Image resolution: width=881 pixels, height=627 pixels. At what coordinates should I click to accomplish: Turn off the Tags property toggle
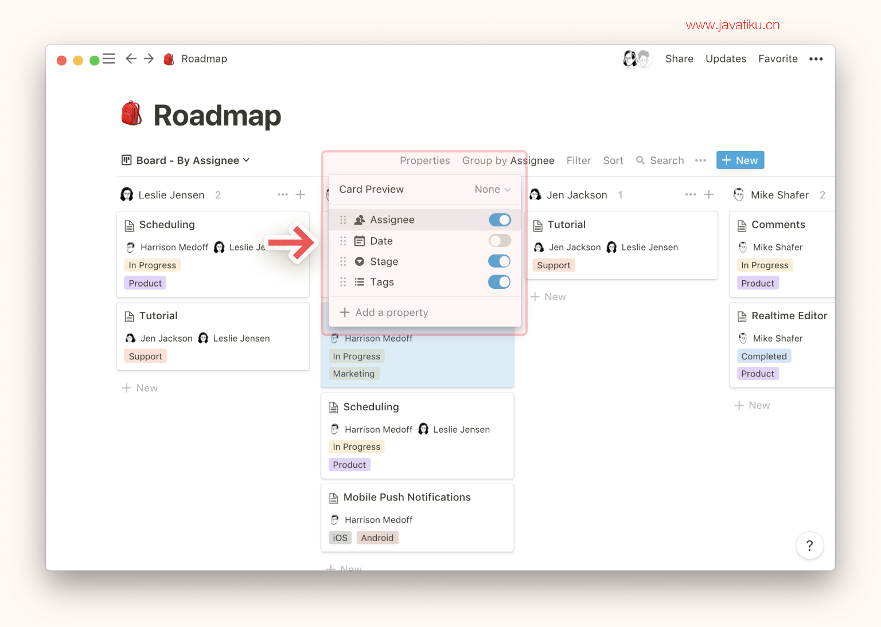pyautogui.click(x=500, y=282)
